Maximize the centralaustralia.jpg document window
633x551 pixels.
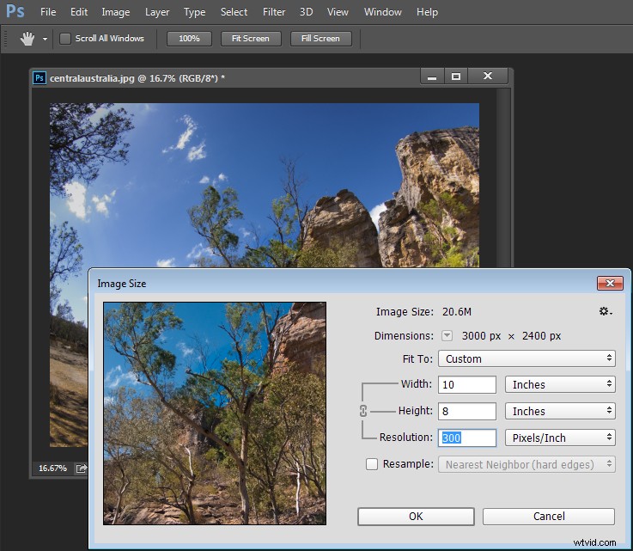pyautogui.click(x=456, y=77)
